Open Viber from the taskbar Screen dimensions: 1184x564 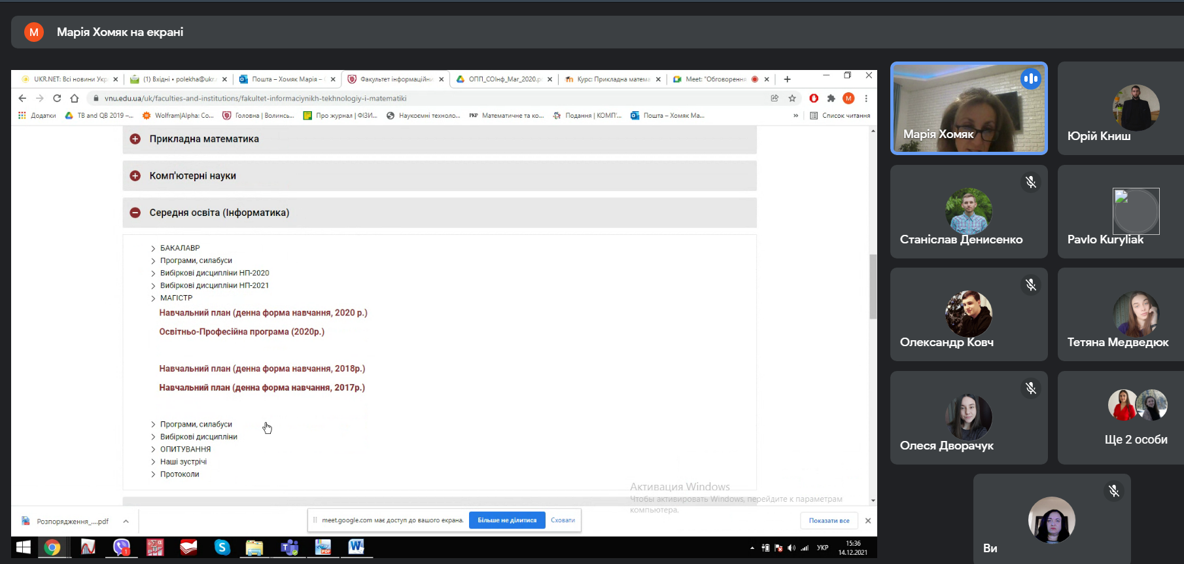(122, 547)
